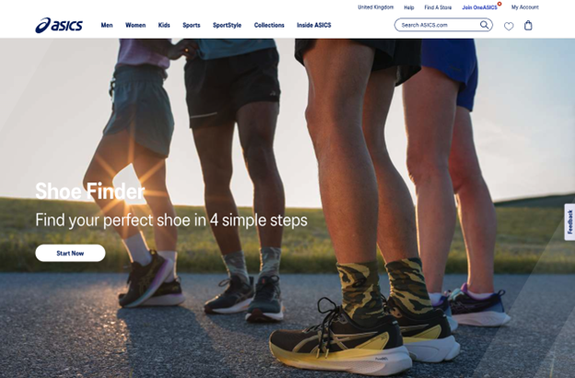The width and height of the screenshot is (575, 378).
Task: Click the ASICS logo
Action: 59,25
